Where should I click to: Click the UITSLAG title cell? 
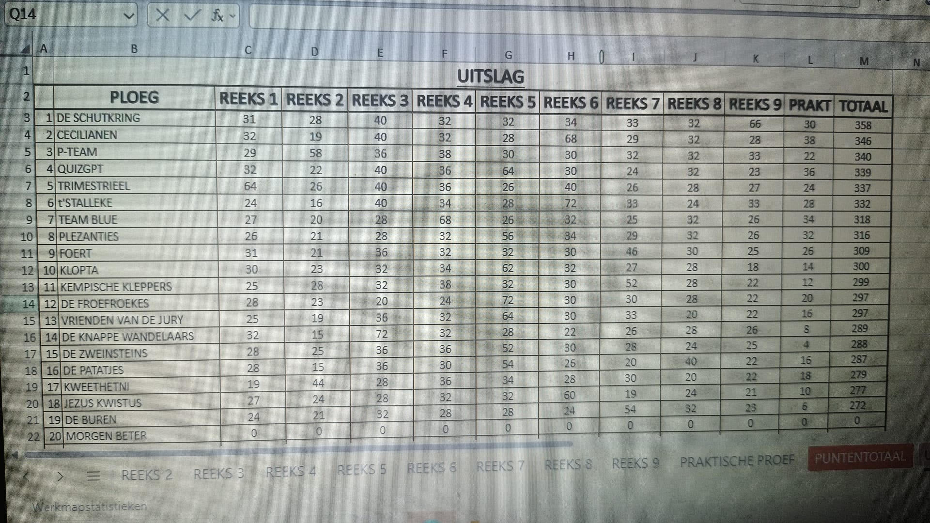click(x=490, y=77)
